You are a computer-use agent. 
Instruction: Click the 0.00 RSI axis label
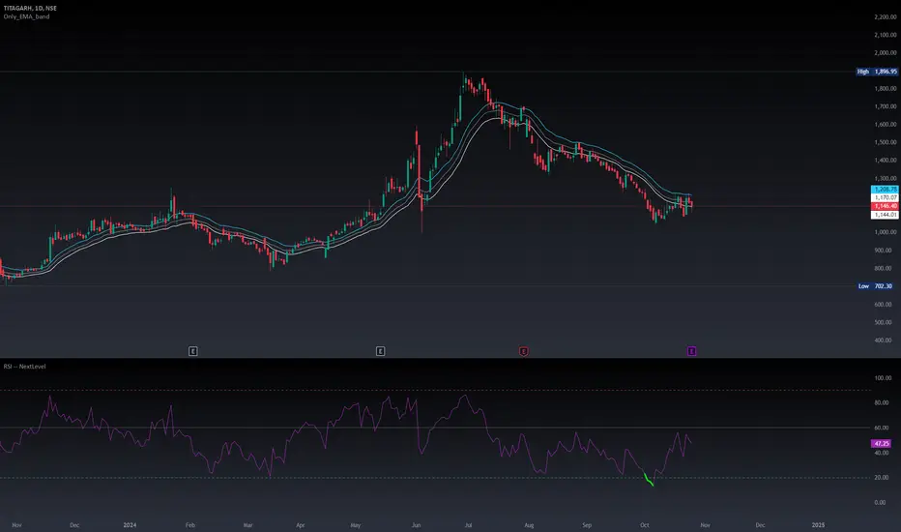[881, 503]
